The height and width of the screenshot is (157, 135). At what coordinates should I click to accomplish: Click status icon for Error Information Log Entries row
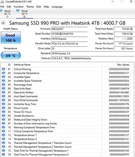click(4, 123)
